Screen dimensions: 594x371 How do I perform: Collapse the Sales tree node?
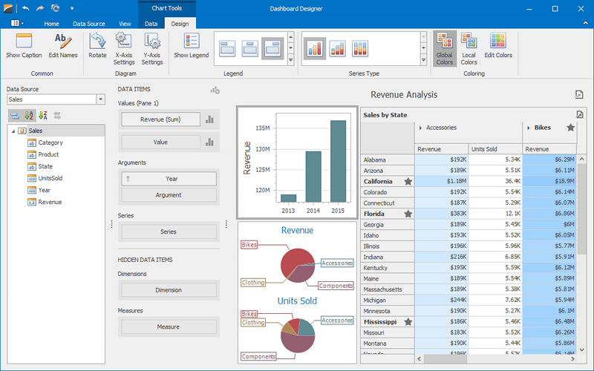(12, 131)
